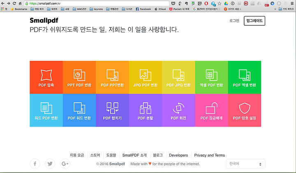Click the Twitter social icon in footer
296x173 pixels.
pos(50,164)
